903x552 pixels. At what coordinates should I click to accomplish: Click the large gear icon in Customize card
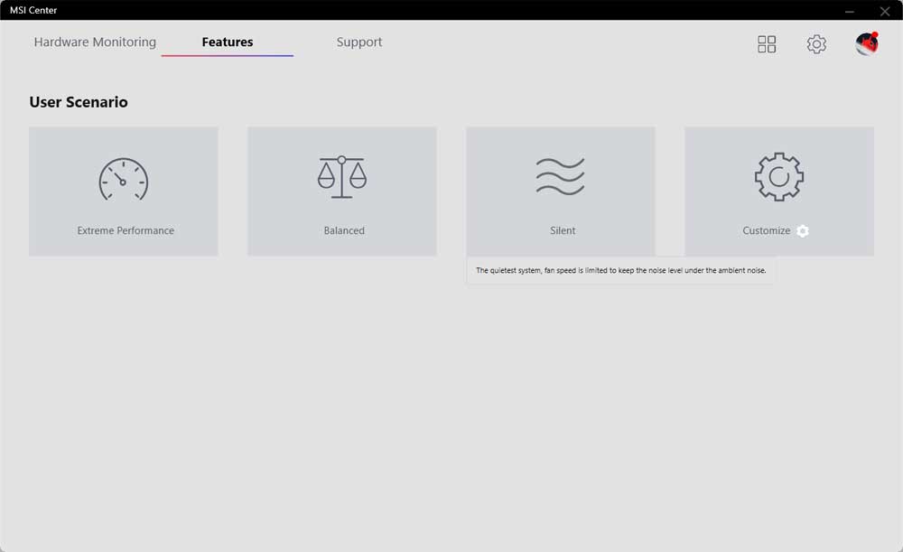pos(779,177)
